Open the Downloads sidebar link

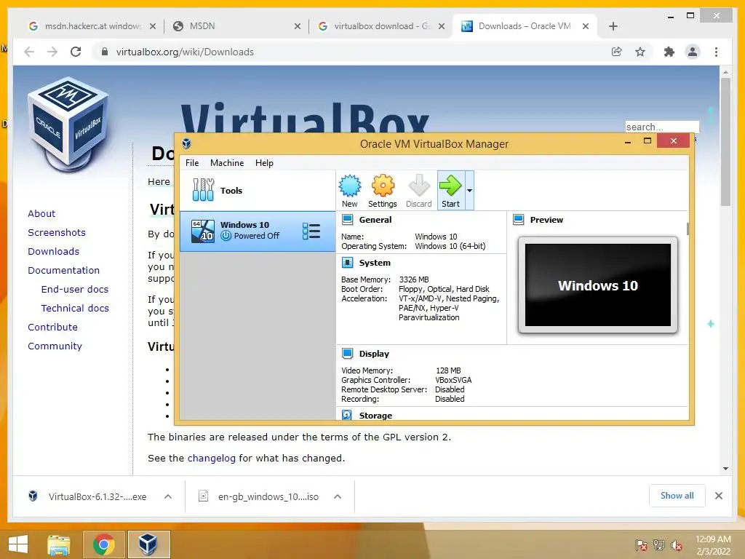(53, 251)
